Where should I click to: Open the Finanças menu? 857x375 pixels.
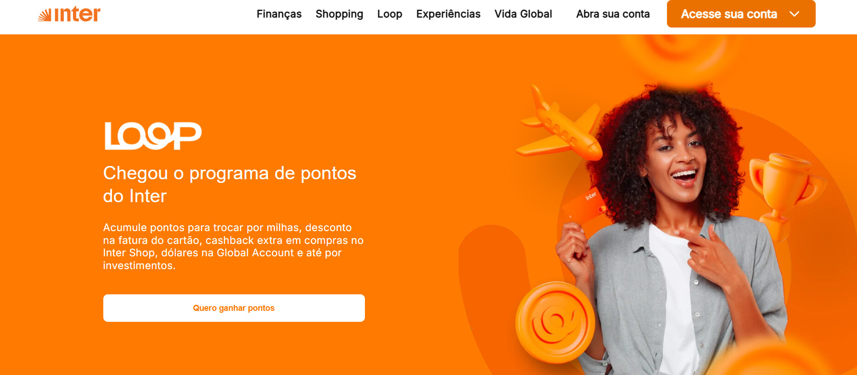click(x=279, y=14)
